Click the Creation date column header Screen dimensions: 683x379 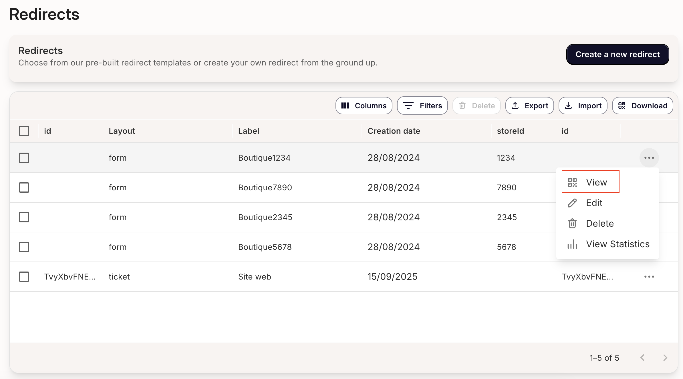point(394,131)
